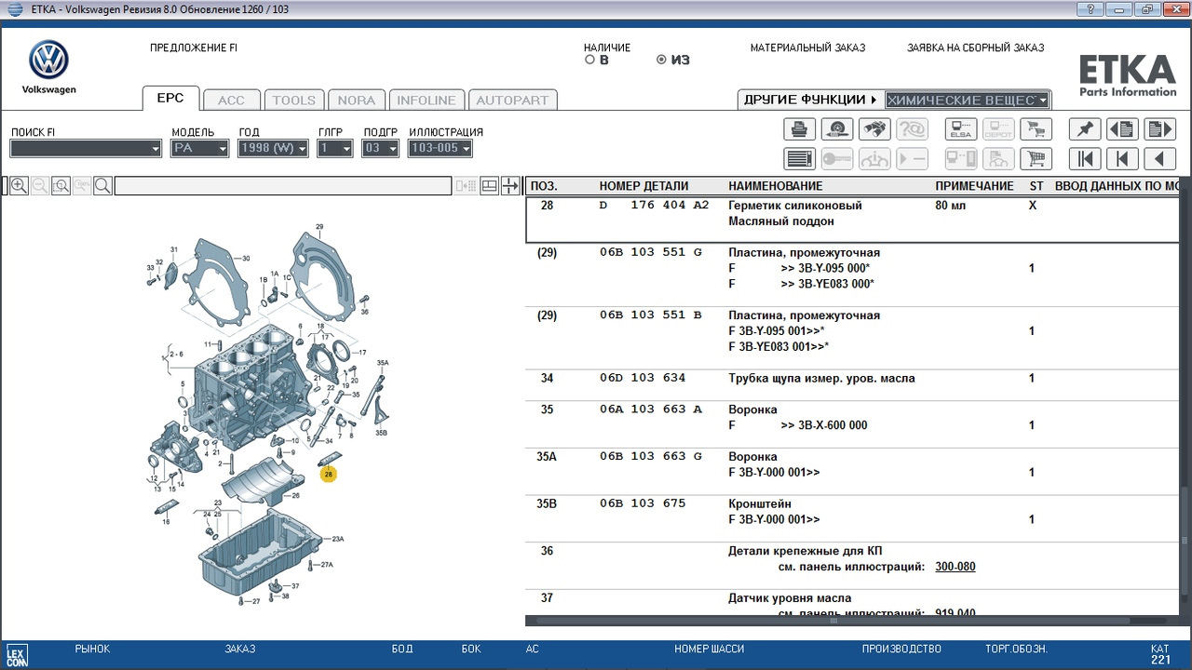Open the binoculars search icon
Screen dimensions: 1192x670
coord(874,129)
